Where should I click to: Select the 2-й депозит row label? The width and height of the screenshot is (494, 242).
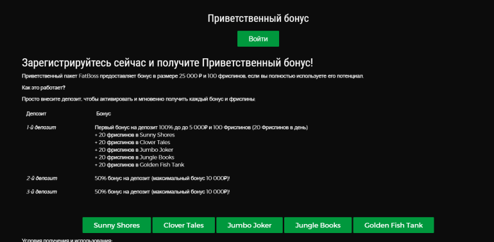click(x=42, y=178)
